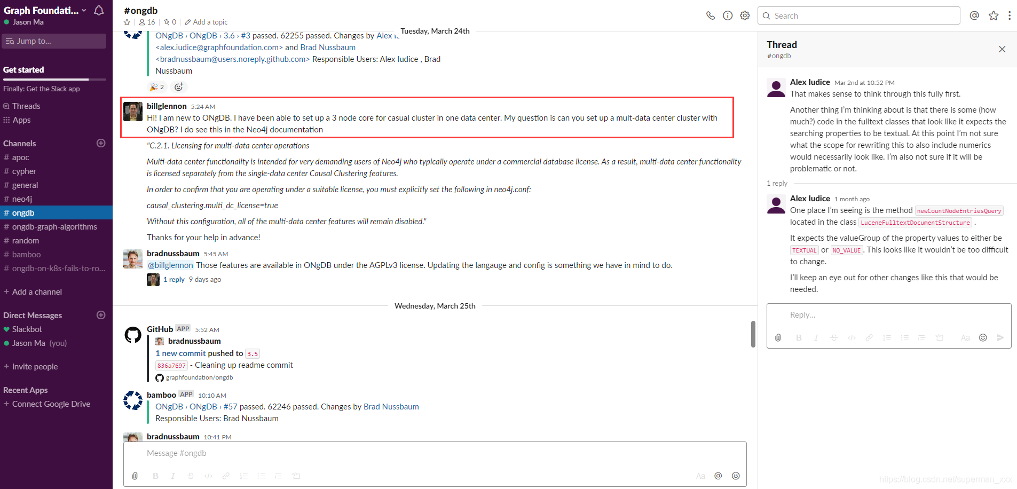This screenshot has width=1017, height=489.
Task: Open emoji picker in main message box
Action: [x=736, y=476]
